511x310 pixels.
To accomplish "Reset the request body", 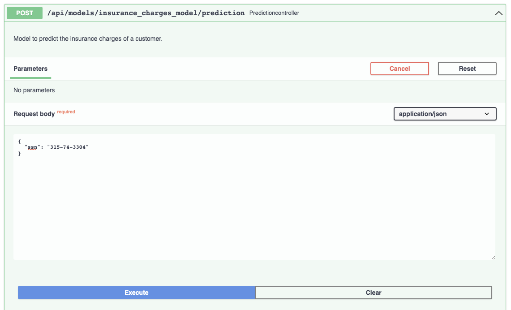I will pyautogui.click(x=467, y=69).
